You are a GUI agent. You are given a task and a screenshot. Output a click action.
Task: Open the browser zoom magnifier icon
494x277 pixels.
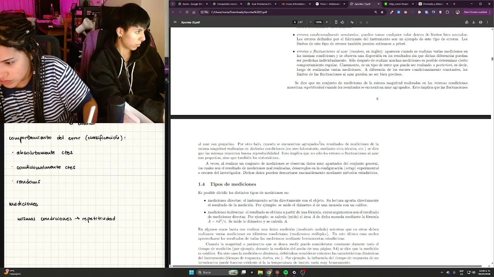[x=376, y=12]
